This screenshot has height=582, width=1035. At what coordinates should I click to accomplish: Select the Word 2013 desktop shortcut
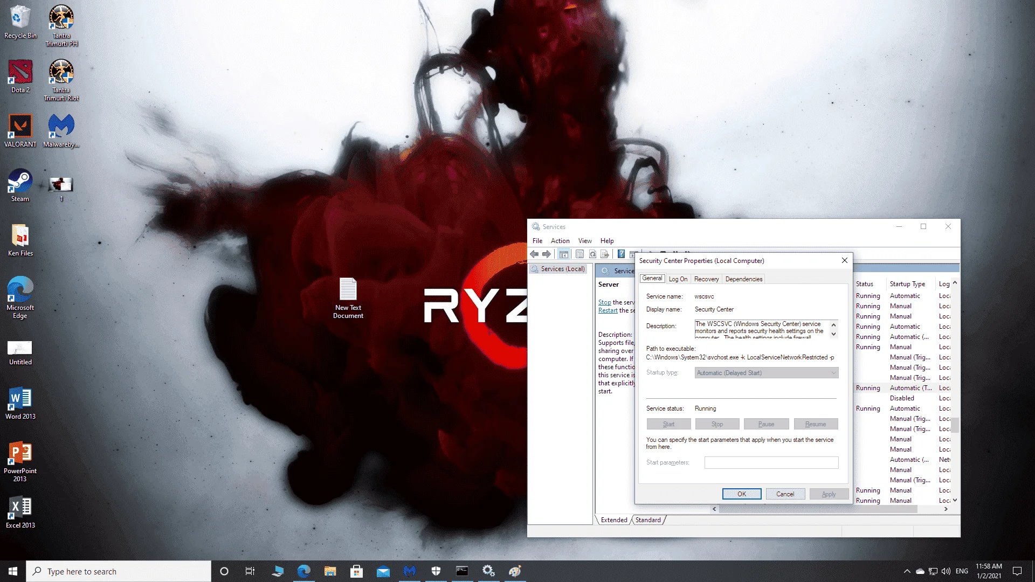(x=20, y=403)
